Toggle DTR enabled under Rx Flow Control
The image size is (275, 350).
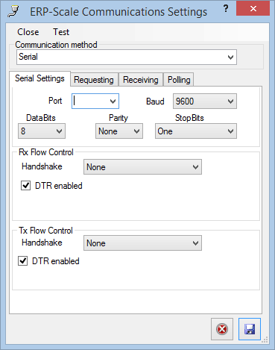tap(25, 186)
